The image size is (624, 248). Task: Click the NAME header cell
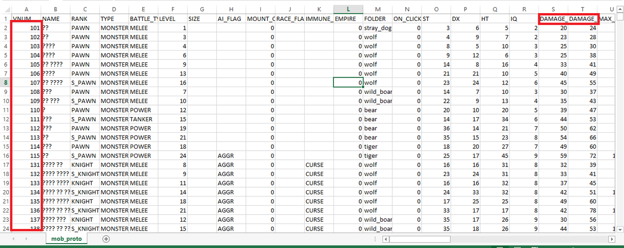[56, 18]
